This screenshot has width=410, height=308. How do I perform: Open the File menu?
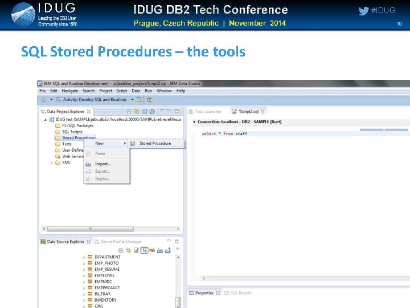pyautogui.click(x=42, y=91)
